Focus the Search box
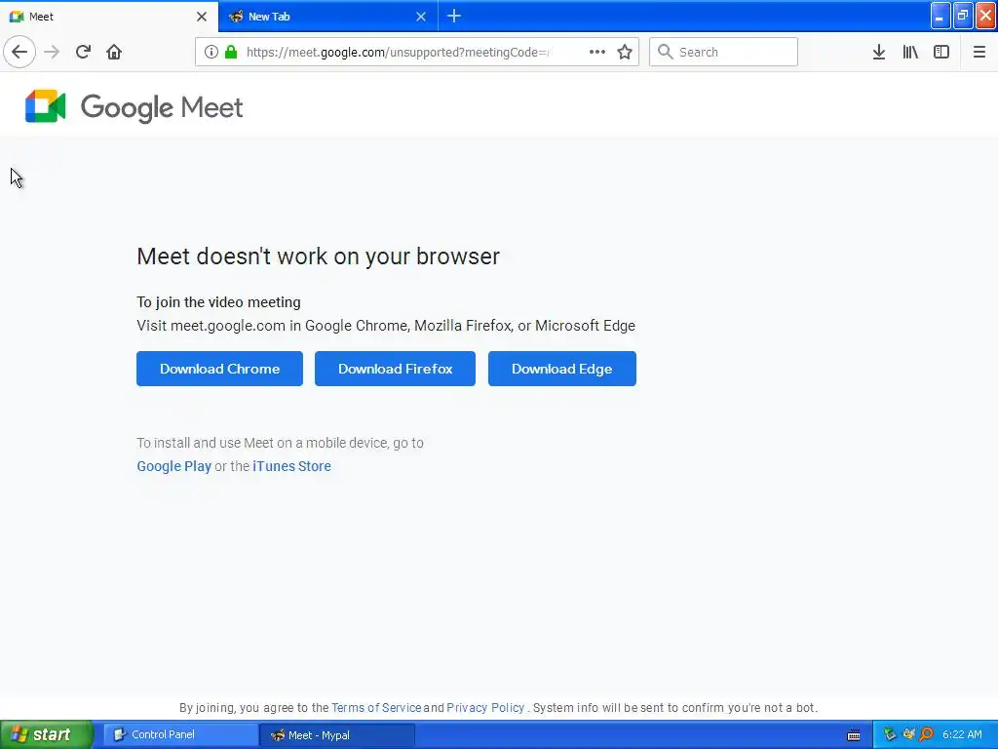Screen dimensions: 998x749 click(723, 52)
